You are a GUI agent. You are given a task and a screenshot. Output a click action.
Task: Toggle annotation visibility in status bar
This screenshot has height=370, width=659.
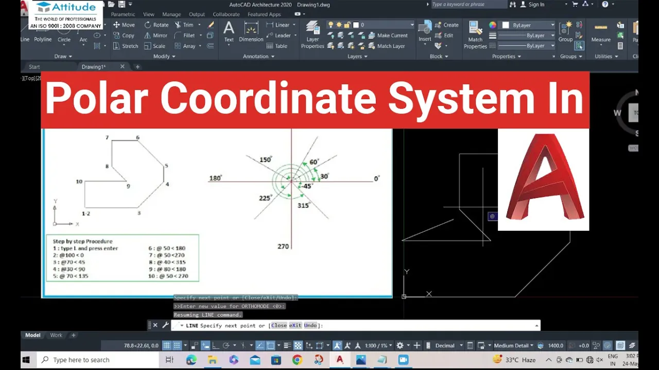[337, 346]
